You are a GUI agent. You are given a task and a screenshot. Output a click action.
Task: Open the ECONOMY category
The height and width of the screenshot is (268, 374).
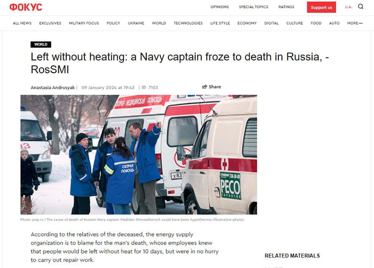(247, 23)
